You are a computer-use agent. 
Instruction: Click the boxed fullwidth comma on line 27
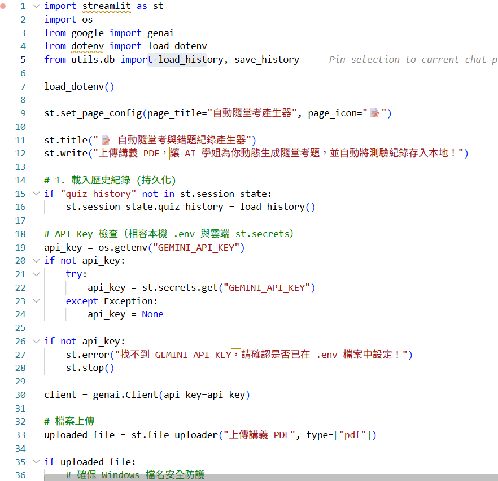point(235,355)
